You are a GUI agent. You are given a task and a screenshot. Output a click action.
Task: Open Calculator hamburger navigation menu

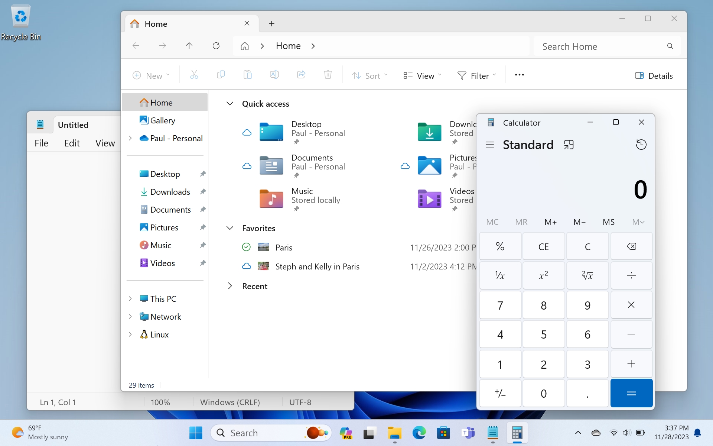(489, 145)
